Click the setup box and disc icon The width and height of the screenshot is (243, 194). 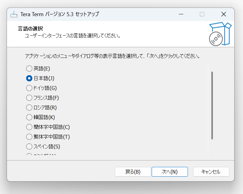coord(220,34)
